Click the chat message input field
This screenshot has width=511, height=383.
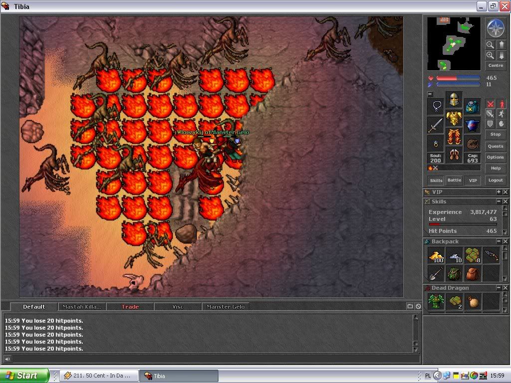(x=215, y=359)
